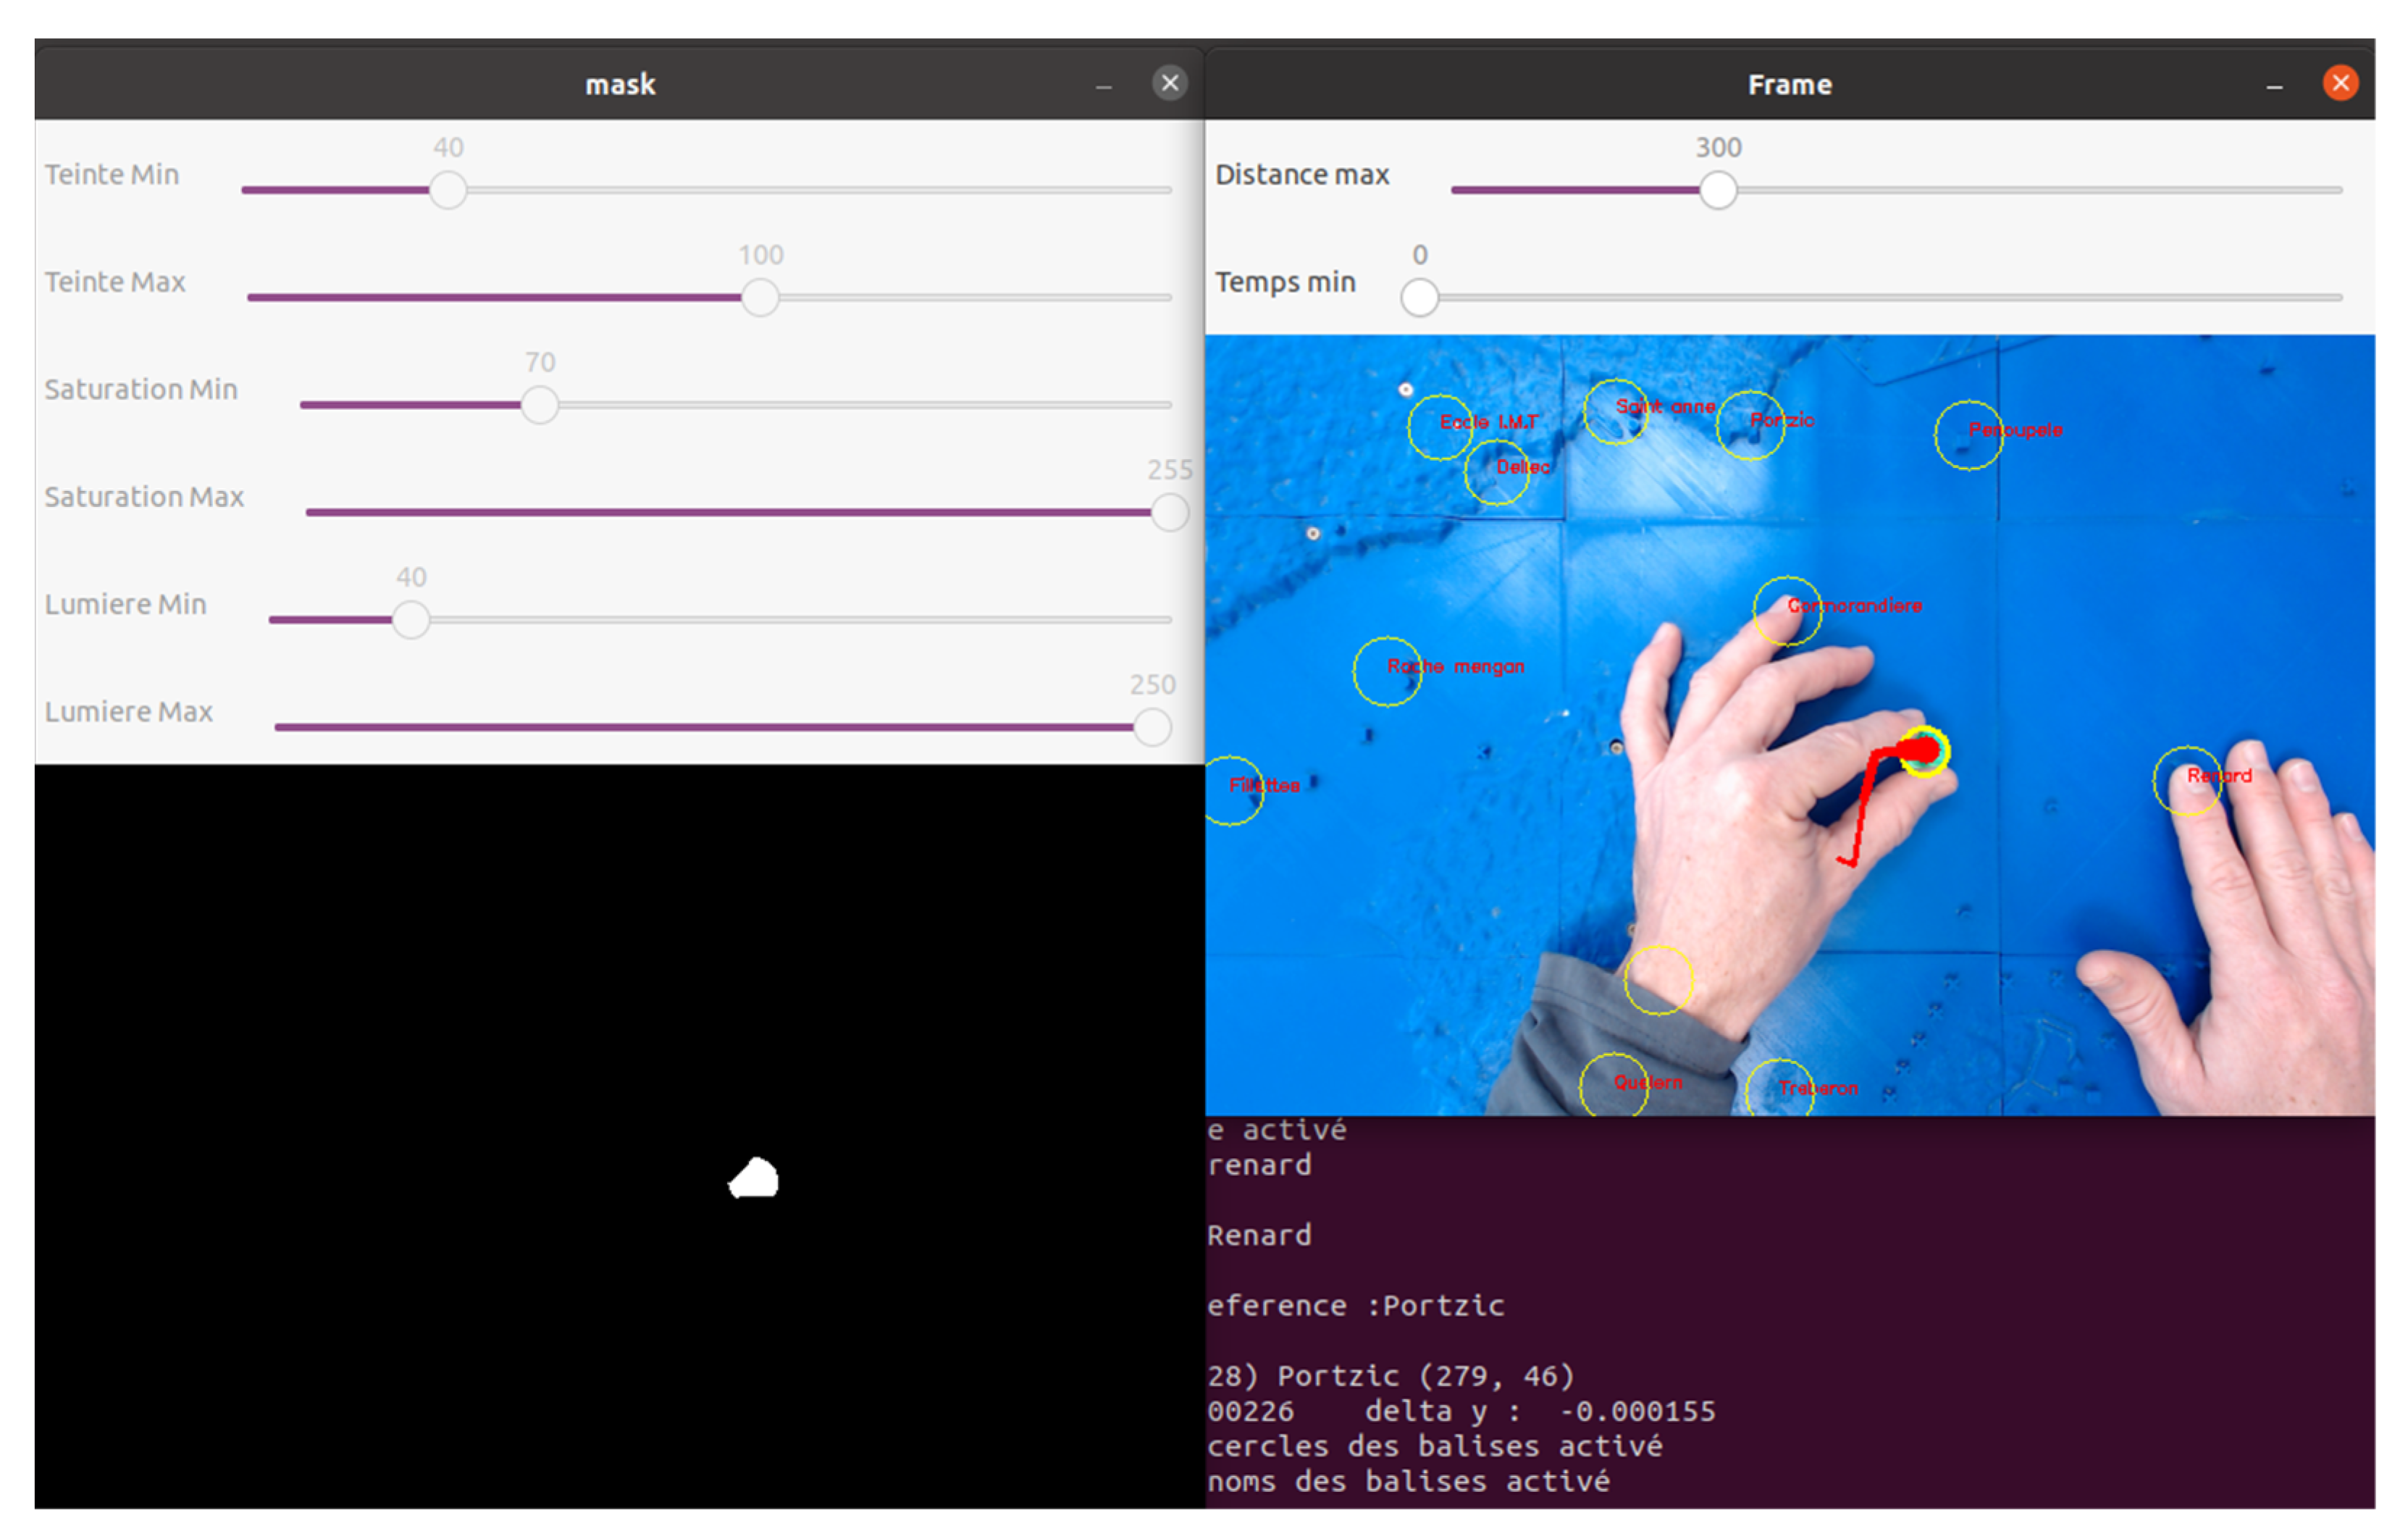Screen dimensions: 2408x1539
Task: Click the Portzic beacon circle
Action: tap(1750, 426)
